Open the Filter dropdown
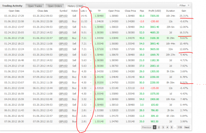The width and height of the screenshot is (206, 133). coord(184,6)
